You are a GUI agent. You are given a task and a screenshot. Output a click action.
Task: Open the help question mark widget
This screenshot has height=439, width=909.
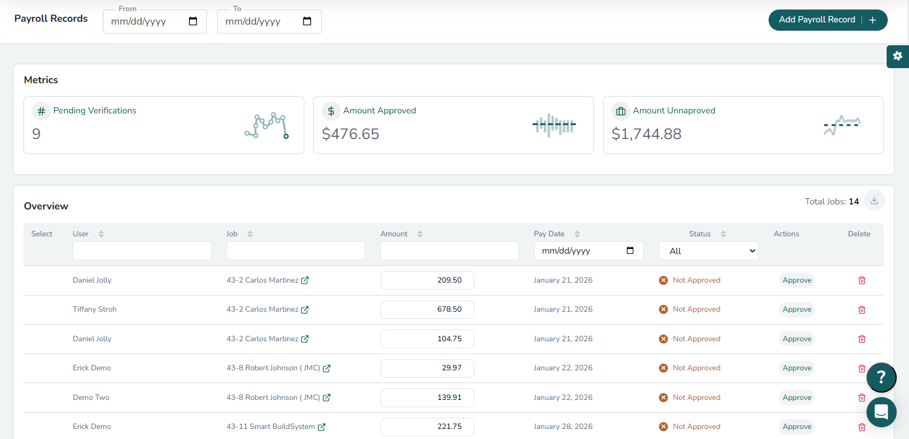pyautogui.click(x=881, y=378)
